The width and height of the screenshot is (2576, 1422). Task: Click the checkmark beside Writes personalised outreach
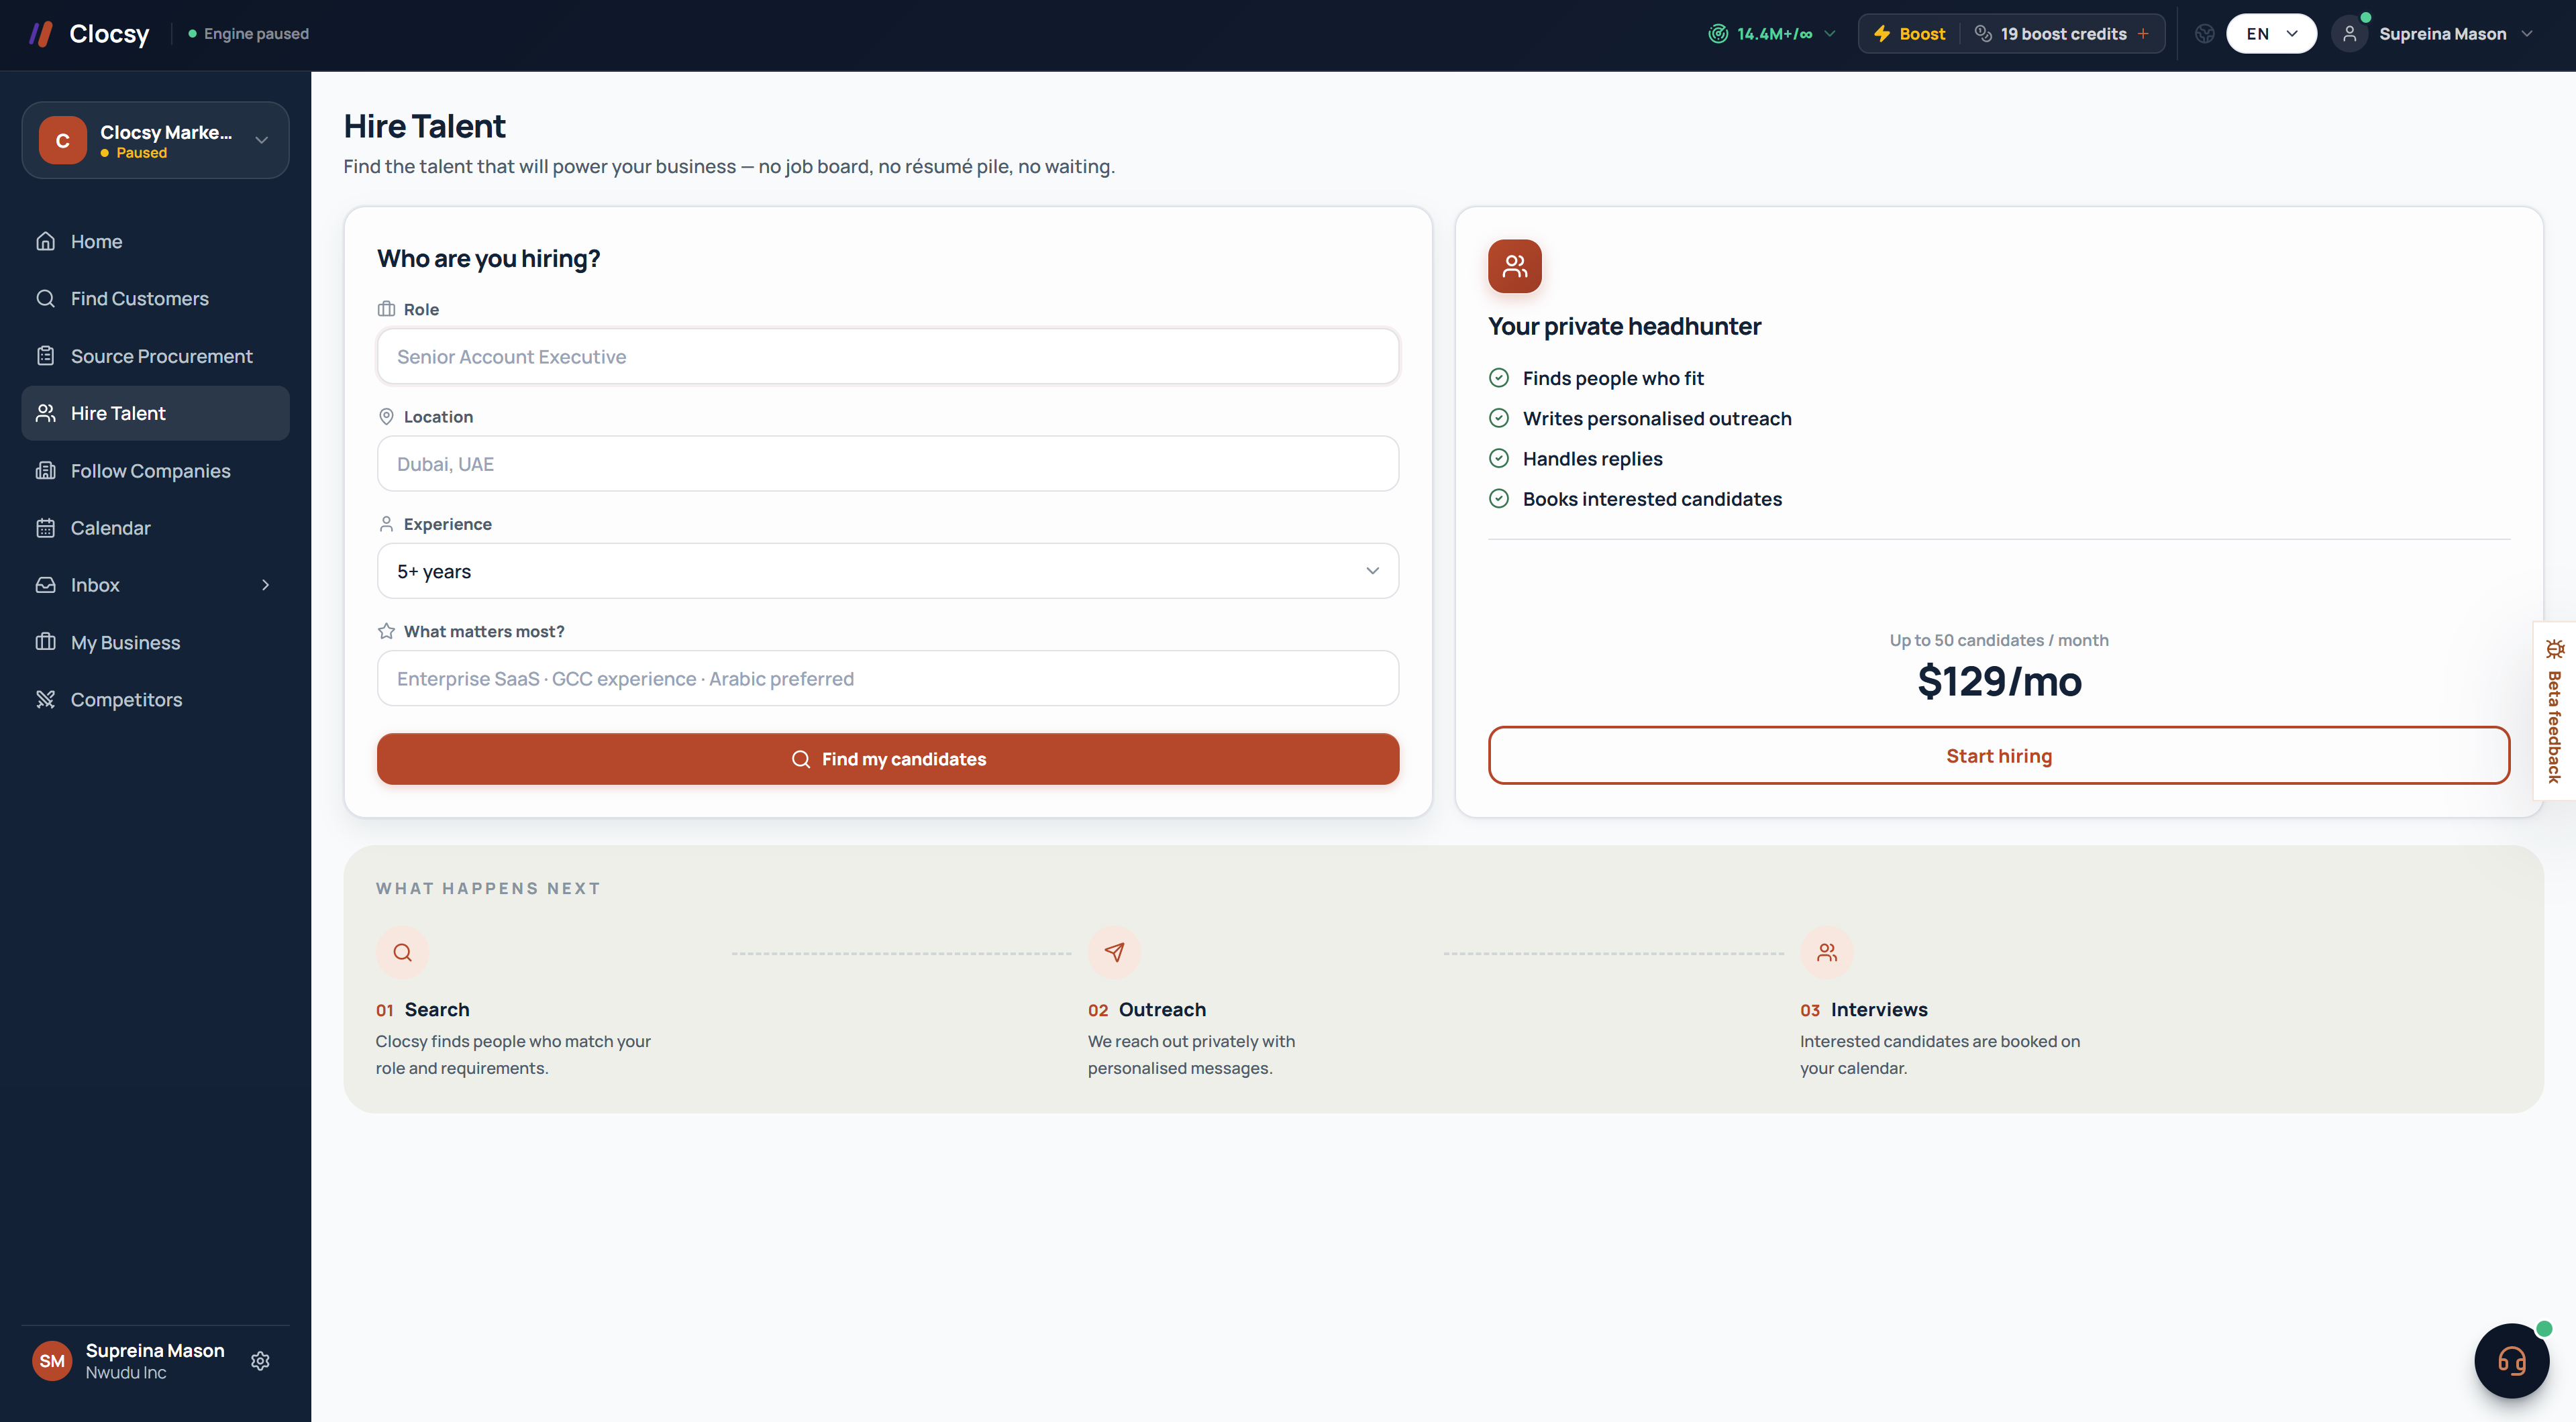point(1499,418)
